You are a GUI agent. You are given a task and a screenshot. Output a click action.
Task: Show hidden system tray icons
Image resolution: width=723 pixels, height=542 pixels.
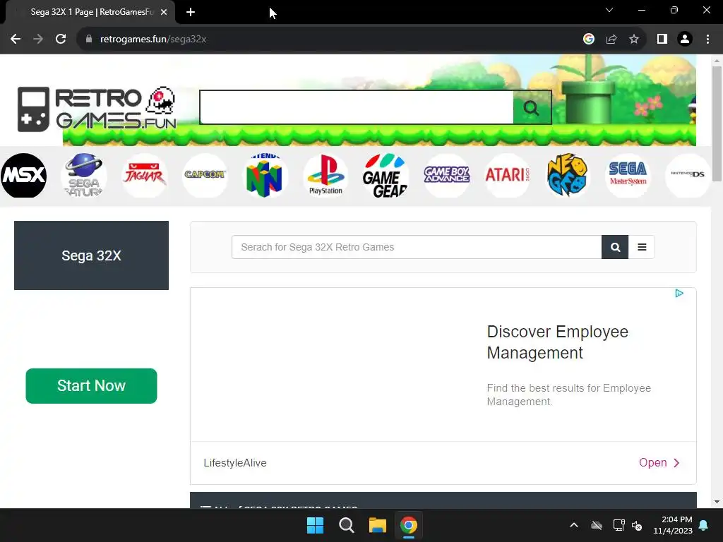(574, 525)
